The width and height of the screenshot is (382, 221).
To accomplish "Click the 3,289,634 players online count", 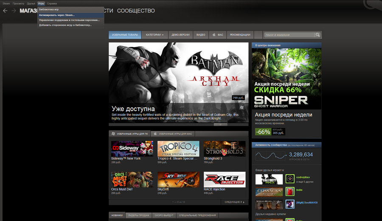I will click(x=301, y=154).
